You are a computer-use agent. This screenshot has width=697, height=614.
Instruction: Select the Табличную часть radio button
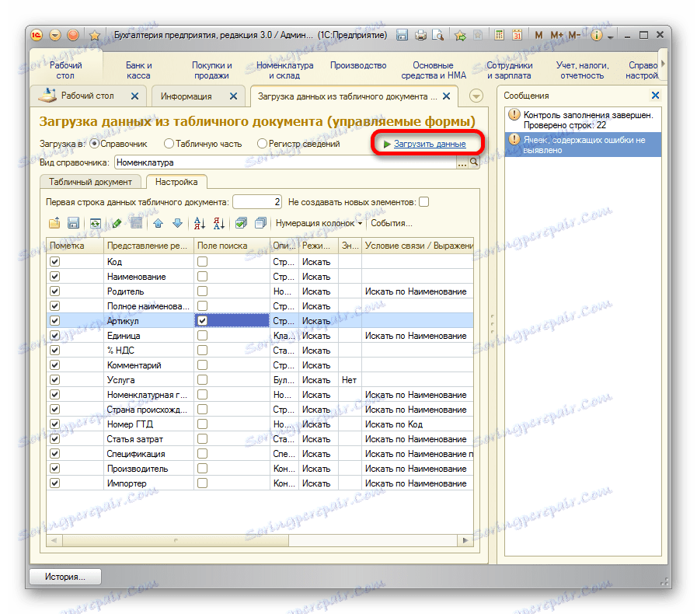pos(169,144)
